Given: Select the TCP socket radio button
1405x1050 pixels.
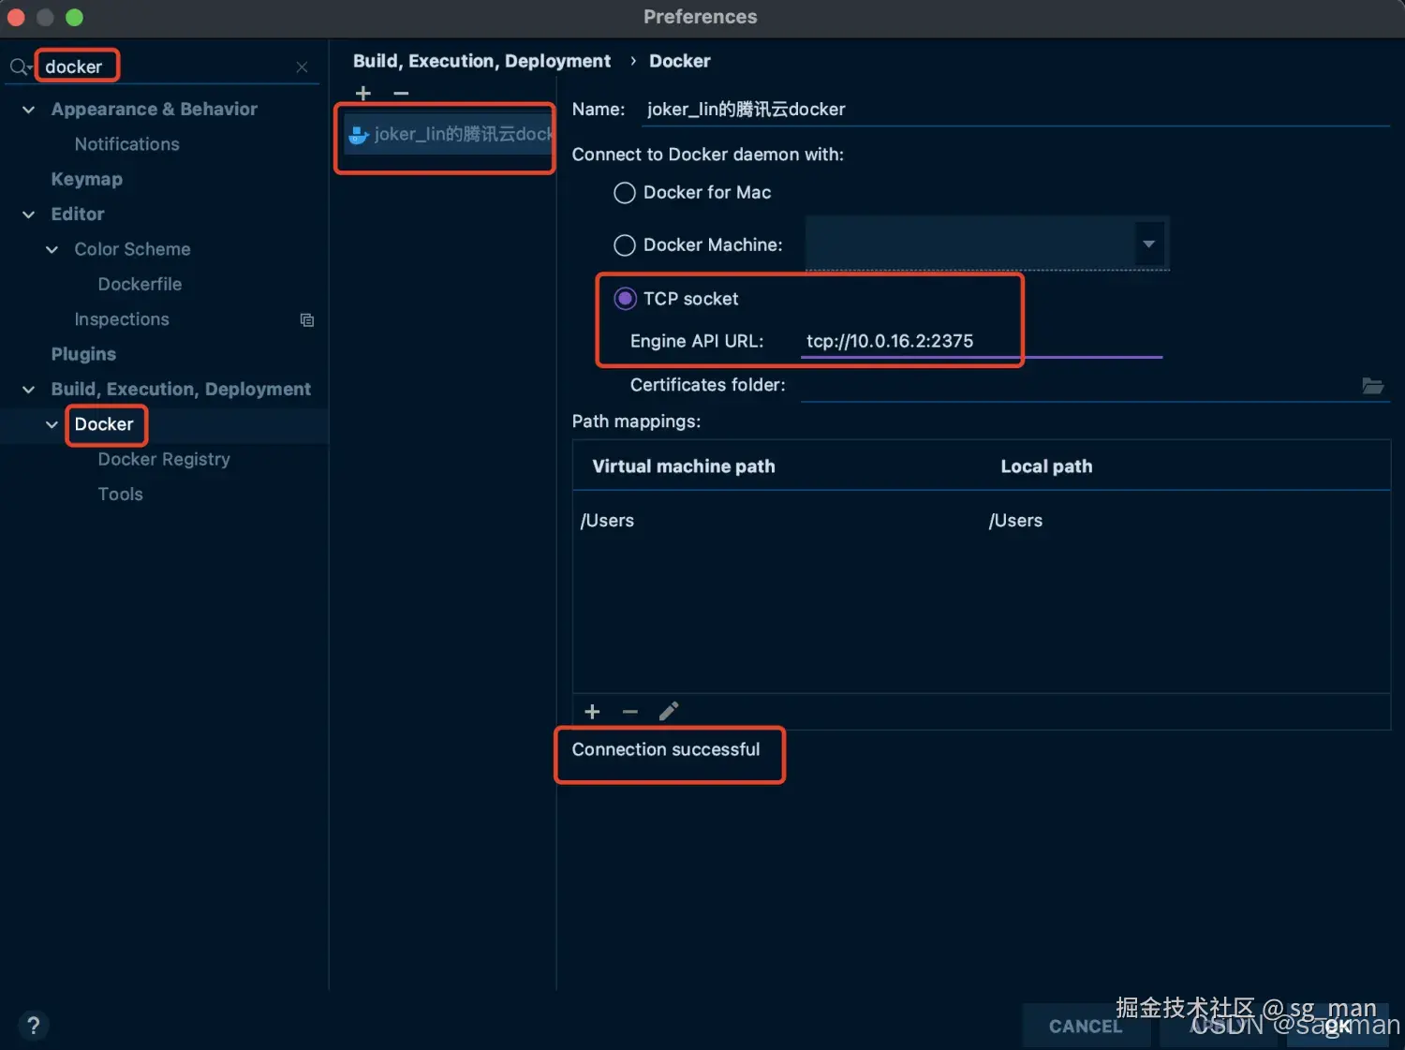Looking at the screenshot, I should (625, 299).
